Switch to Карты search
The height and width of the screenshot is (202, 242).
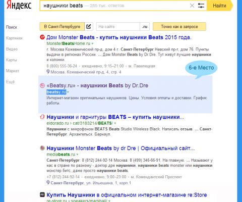coord(12,60)
